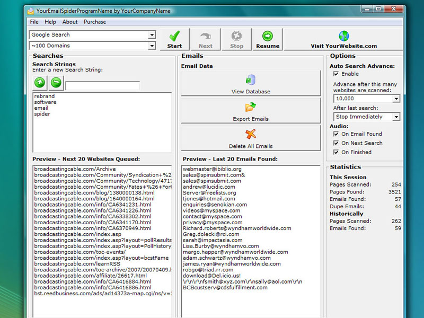Screen dimensions: 424x318
Task: Select email download@Del.icio.us!
Action: pos(211,276)
